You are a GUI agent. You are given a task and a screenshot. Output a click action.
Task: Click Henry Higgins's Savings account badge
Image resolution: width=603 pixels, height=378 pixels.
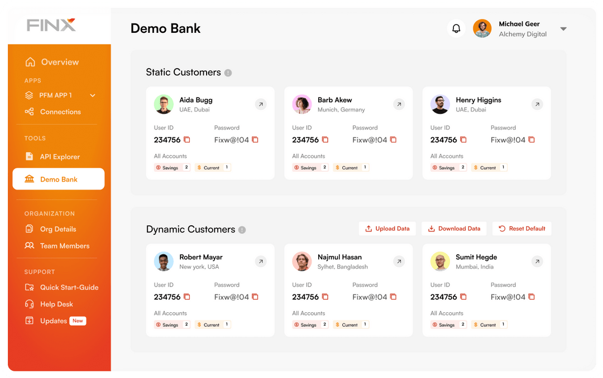coord(448,167)
